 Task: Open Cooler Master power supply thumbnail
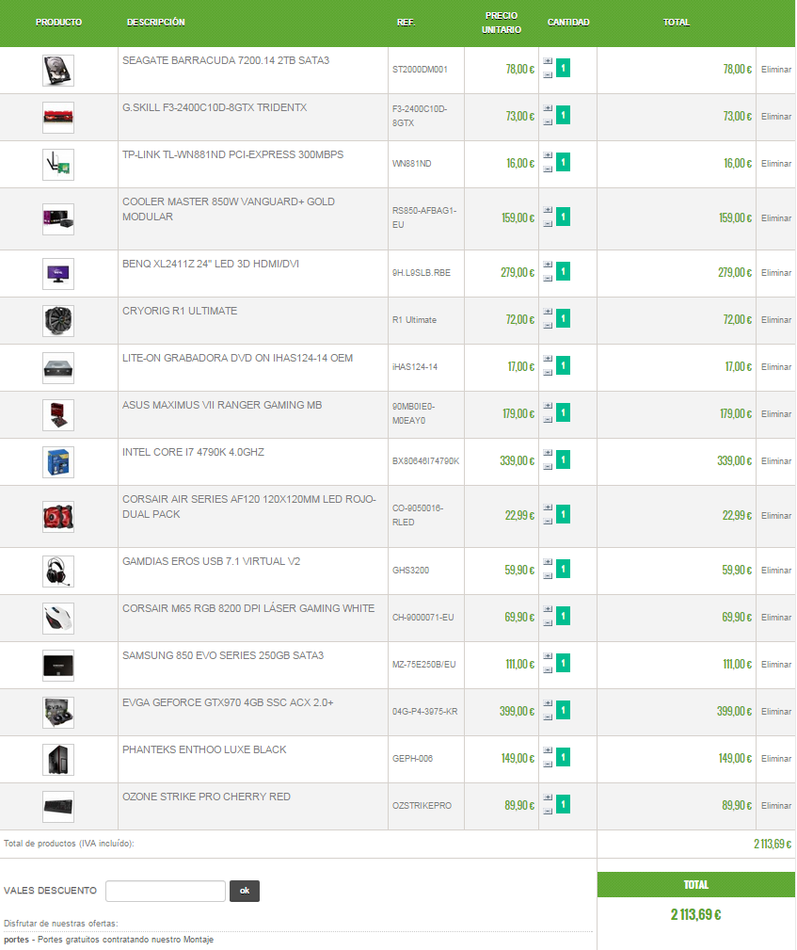(58, 219)
